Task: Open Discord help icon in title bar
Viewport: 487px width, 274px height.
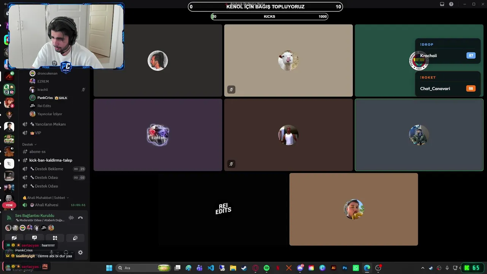Action: point(451,4)
